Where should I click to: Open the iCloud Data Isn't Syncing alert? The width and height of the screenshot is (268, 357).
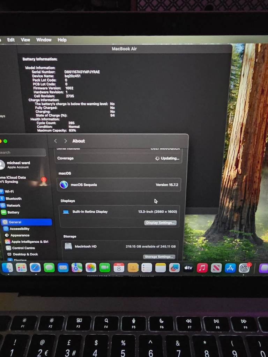23,180
